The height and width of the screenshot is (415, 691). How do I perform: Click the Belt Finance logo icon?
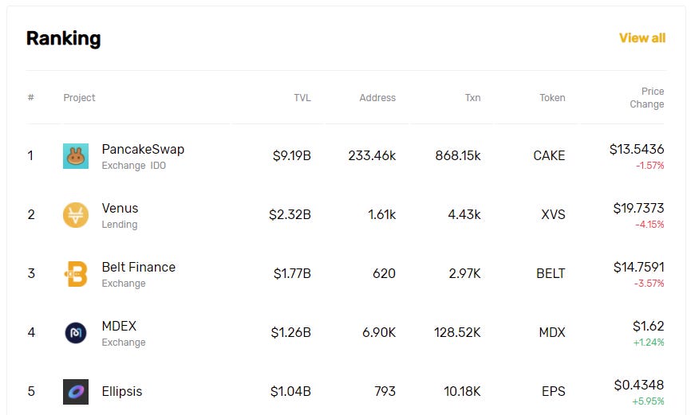pyautogui.click(x=76, y=274)
